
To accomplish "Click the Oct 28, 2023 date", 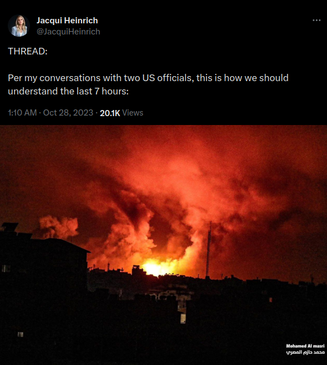I will (x=68, y=113).
